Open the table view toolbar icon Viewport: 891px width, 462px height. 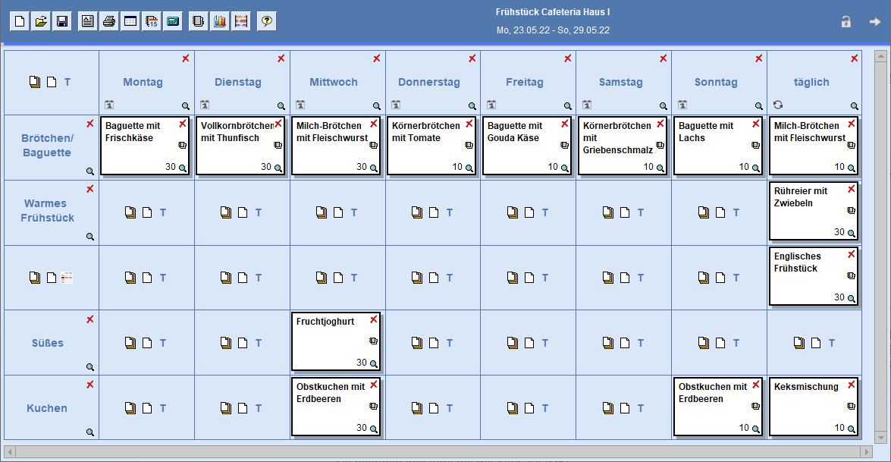click(130, 21)
